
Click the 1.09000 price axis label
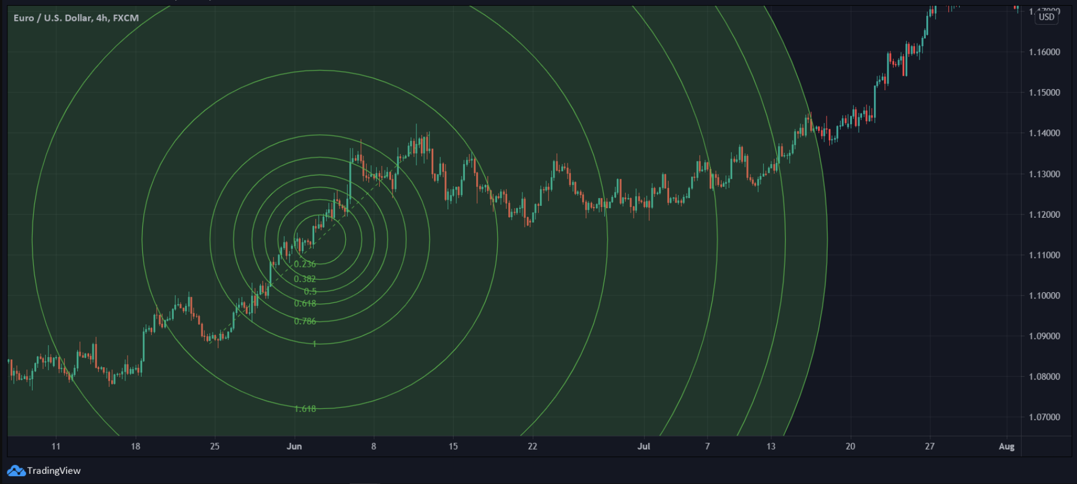pyautogui.click(x=1044, y=336)
